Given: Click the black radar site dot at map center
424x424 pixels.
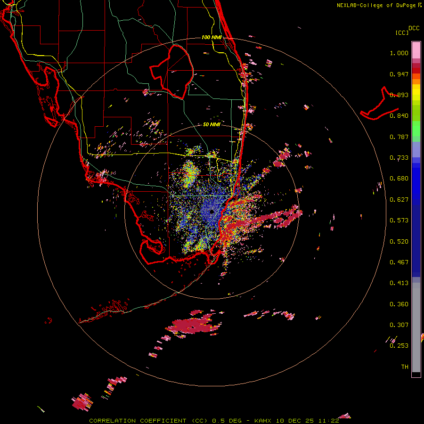Looking at the screenshot, I should click(212, 212).
